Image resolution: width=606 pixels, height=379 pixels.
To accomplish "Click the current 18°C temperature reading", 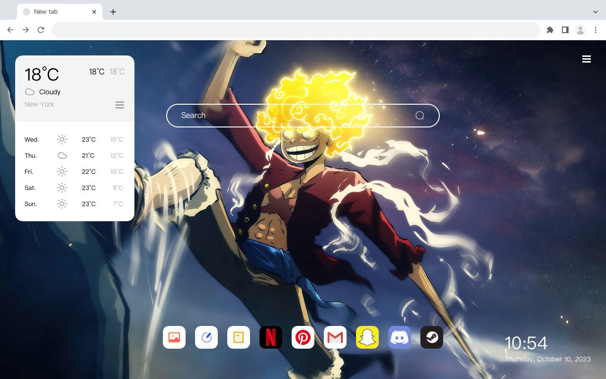I will click(x=42, y=74).
